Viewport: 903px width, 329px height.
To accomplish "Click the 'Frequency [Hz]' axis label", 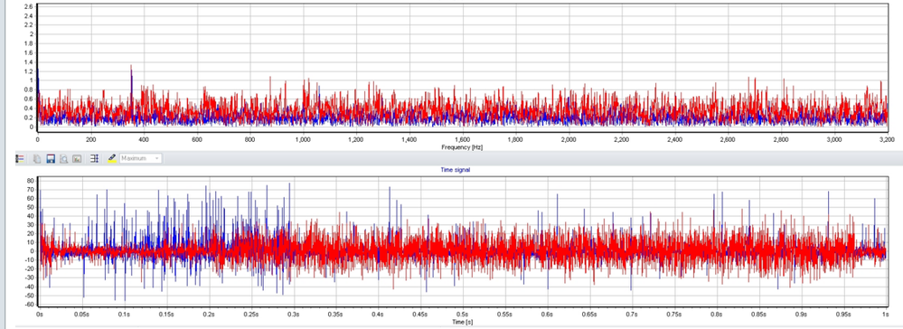I will pos(461,147).
